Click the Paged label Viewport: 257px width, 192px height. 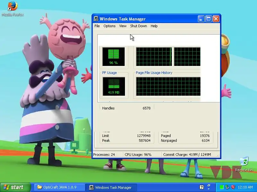(x=166, y=136)
